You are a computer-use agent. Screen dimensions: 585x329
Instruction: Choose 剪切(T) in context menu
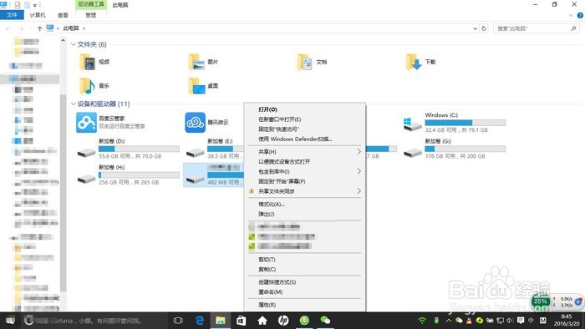(x=267, y=260)
